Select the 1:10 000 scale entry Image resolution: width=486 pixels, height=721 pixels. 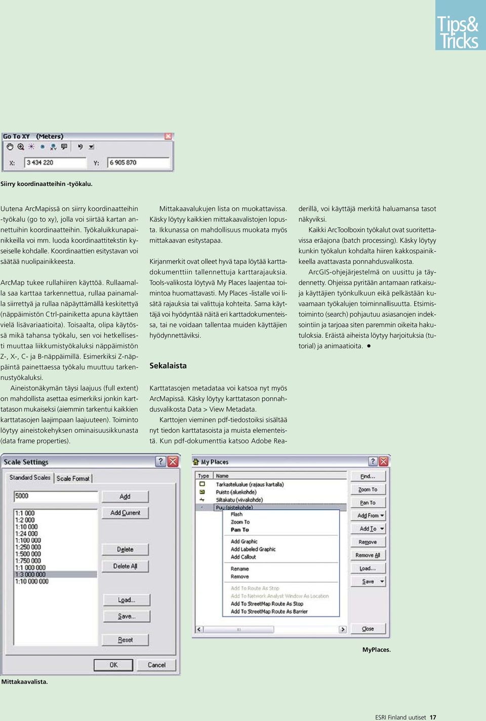(55, 527)
